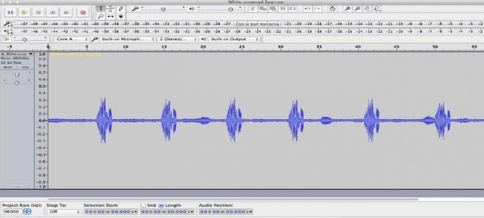Open the Built-in Output device dropdown
Viewport: 484px width, 218px height.
coord(234,39)
